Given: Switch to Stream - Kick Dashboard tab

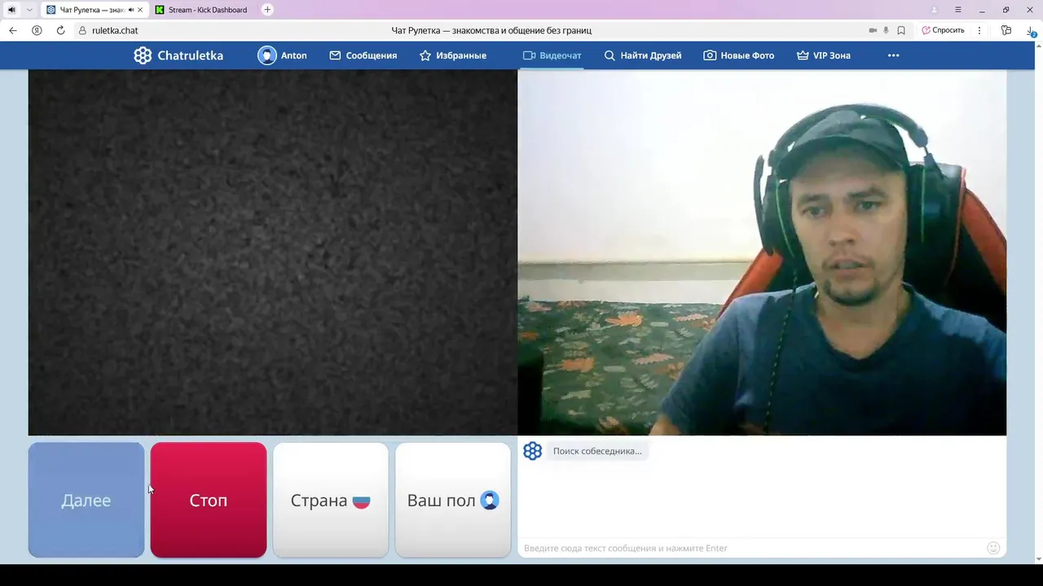Looking at the screenshot, I should [x=202, y=10].
